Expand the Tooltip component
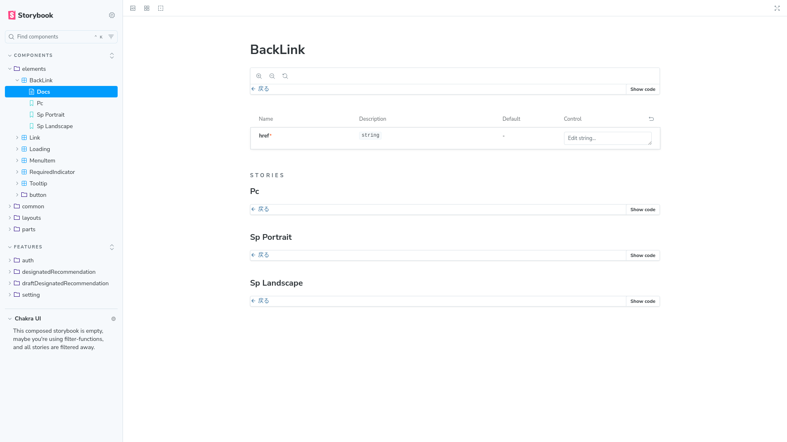787x442 pixels. (x=61, y=183)
